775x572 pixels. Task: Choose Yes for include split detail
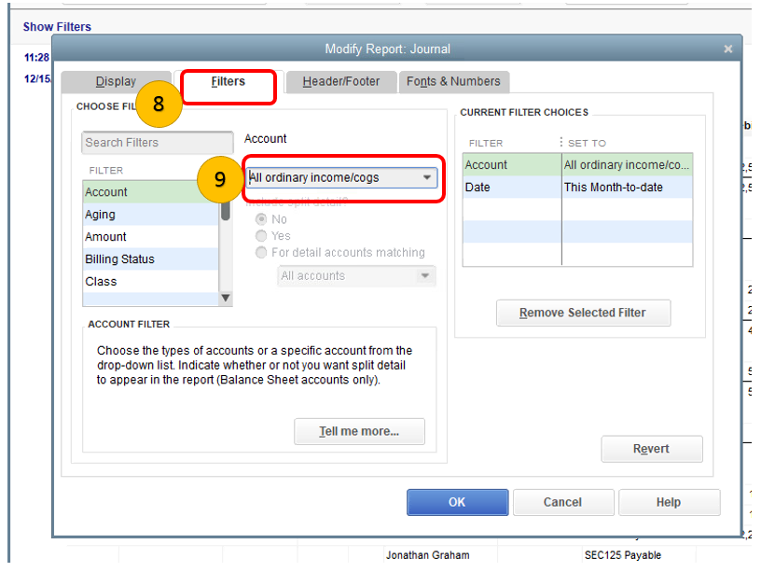tap(261, 235)
